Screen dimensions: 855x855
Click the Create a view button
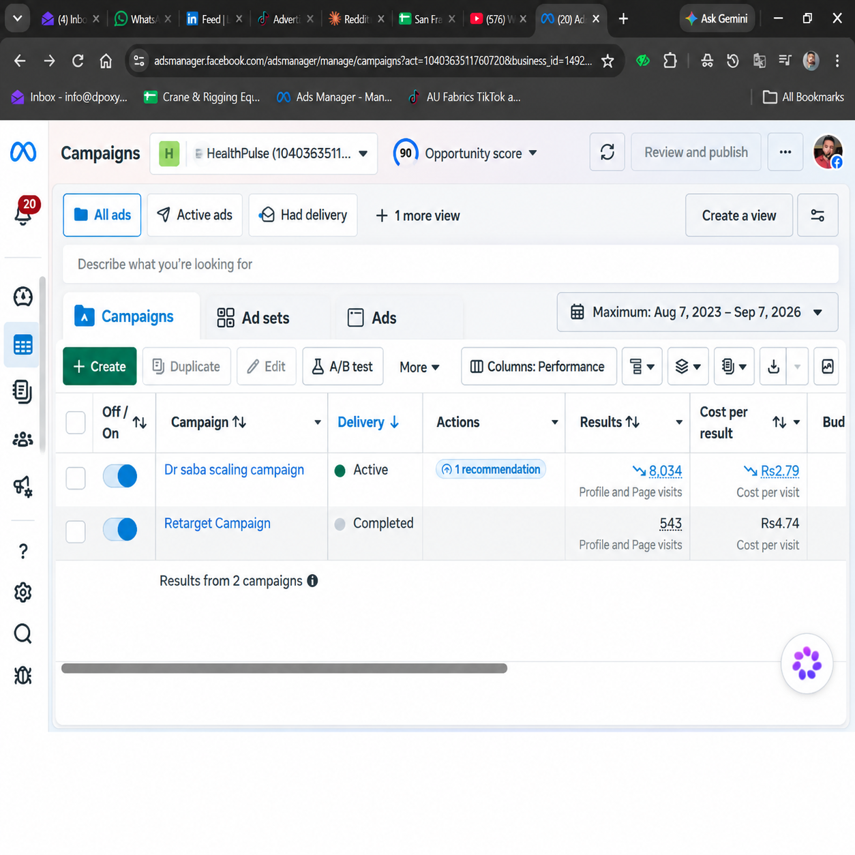[x=739, y=215]
